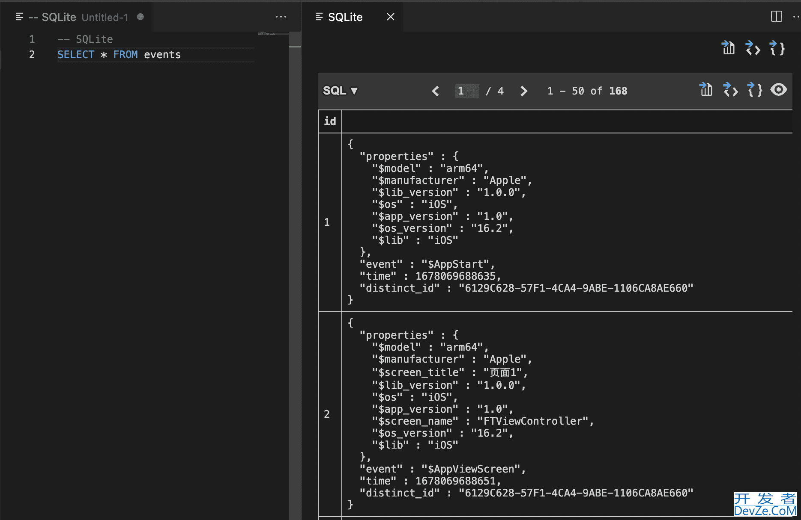Click the editor vertical scrollbar

click(x=295, y=276)
